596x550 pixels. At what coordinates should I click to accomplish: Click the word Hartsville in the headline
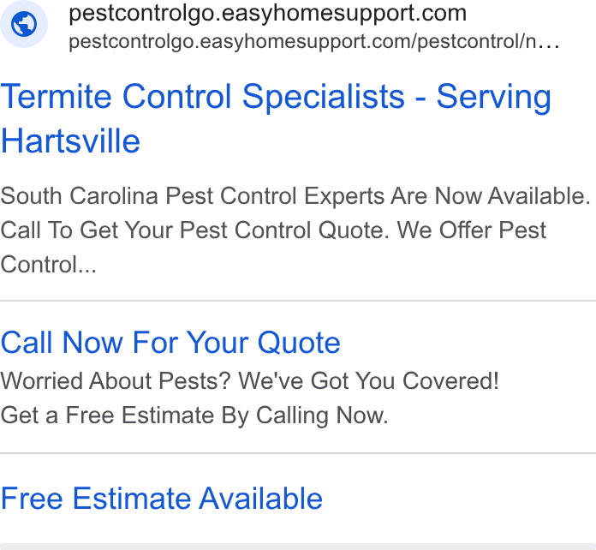(71, 141)
